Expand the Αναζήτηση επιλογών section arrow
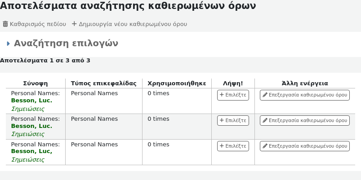This screenshot has height=180, width=361. coord(8,44)
